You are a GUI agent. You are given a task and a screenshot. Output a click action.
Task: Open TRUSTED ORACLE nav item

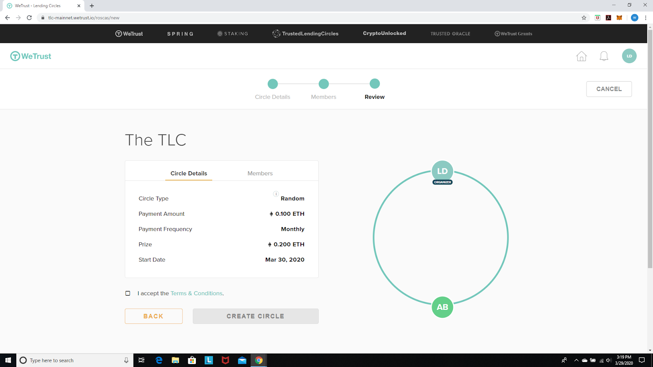[451, 34]
